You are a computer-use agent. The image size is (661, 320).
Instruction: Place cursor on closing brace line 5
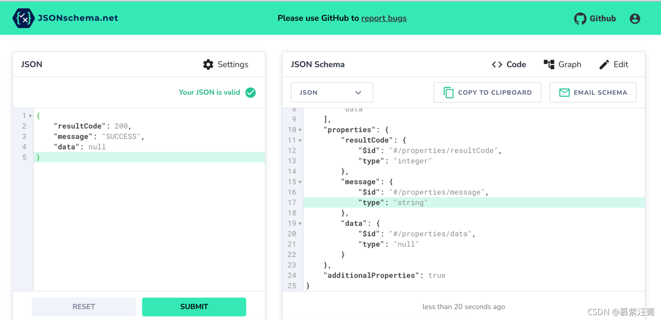pos(149,157)
